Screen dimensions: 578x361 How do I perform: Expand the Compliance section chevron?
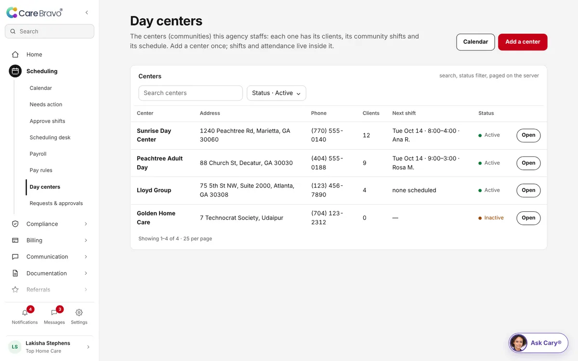pyautogui.click(x=86, y=224)
